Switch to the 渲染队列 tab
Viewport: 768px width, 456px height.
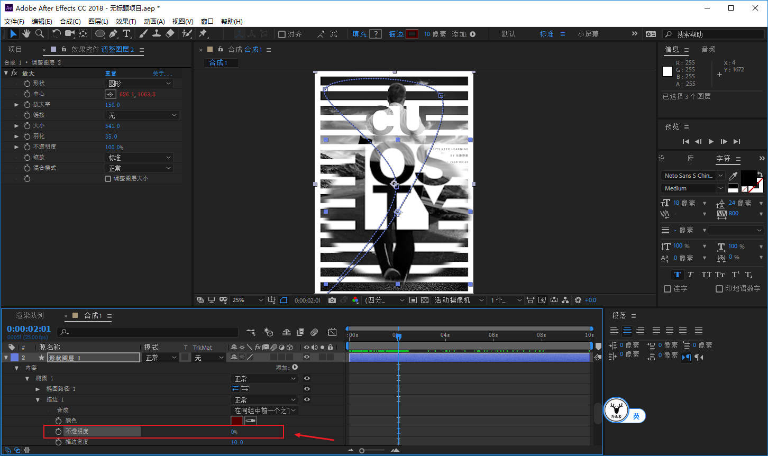[30, 315]
